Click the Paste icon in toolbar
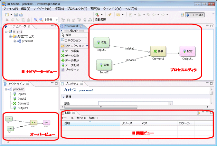 (x=29, y=20)
